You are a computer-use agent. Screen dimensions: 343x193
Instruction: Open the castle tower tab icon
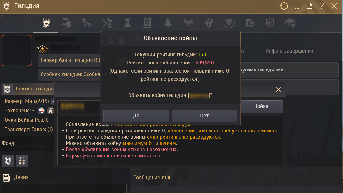tap(128, 23)
